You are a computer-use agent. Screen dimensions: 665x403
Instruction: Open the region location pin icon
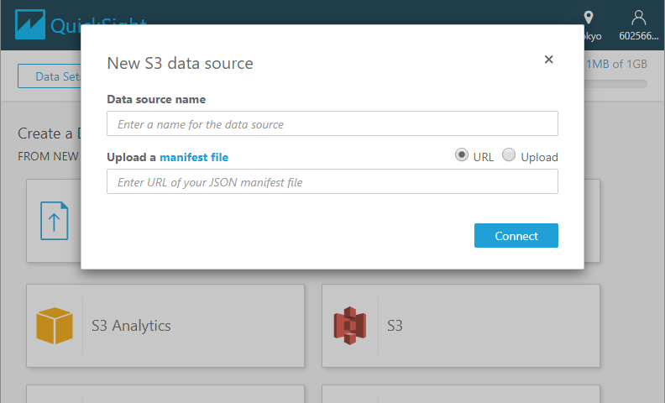tap(589, 18)
